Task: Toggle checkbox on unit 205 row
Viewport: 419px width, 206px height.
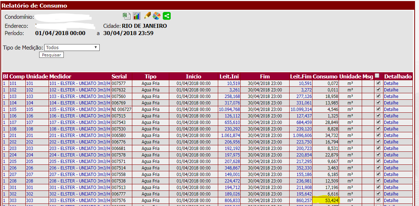Action: click(378, 161)
